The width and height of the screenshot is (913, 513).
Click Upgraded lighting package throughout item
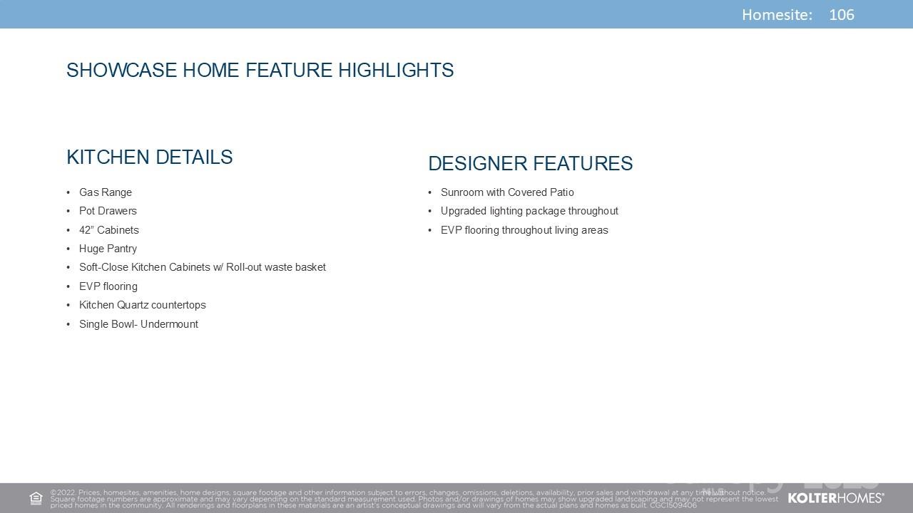(x=529, y=211)
